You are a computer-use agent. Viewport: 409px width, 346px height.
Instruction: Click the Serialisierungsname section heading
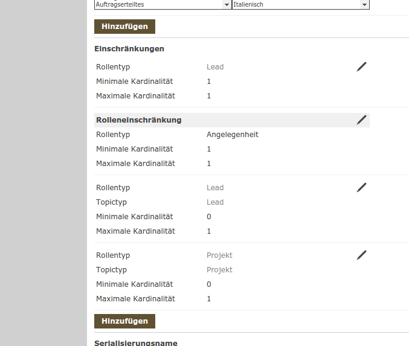point(136,343)
